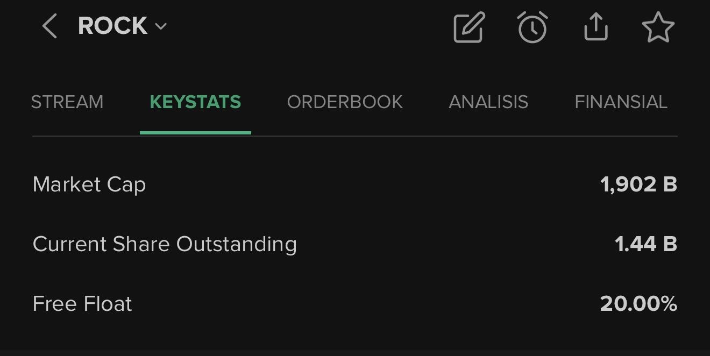The width and height of the screenshot is (710, 356).
Task: Select the 1.44 B shares value
Action: pyautogui.click(x=645, y=244)
